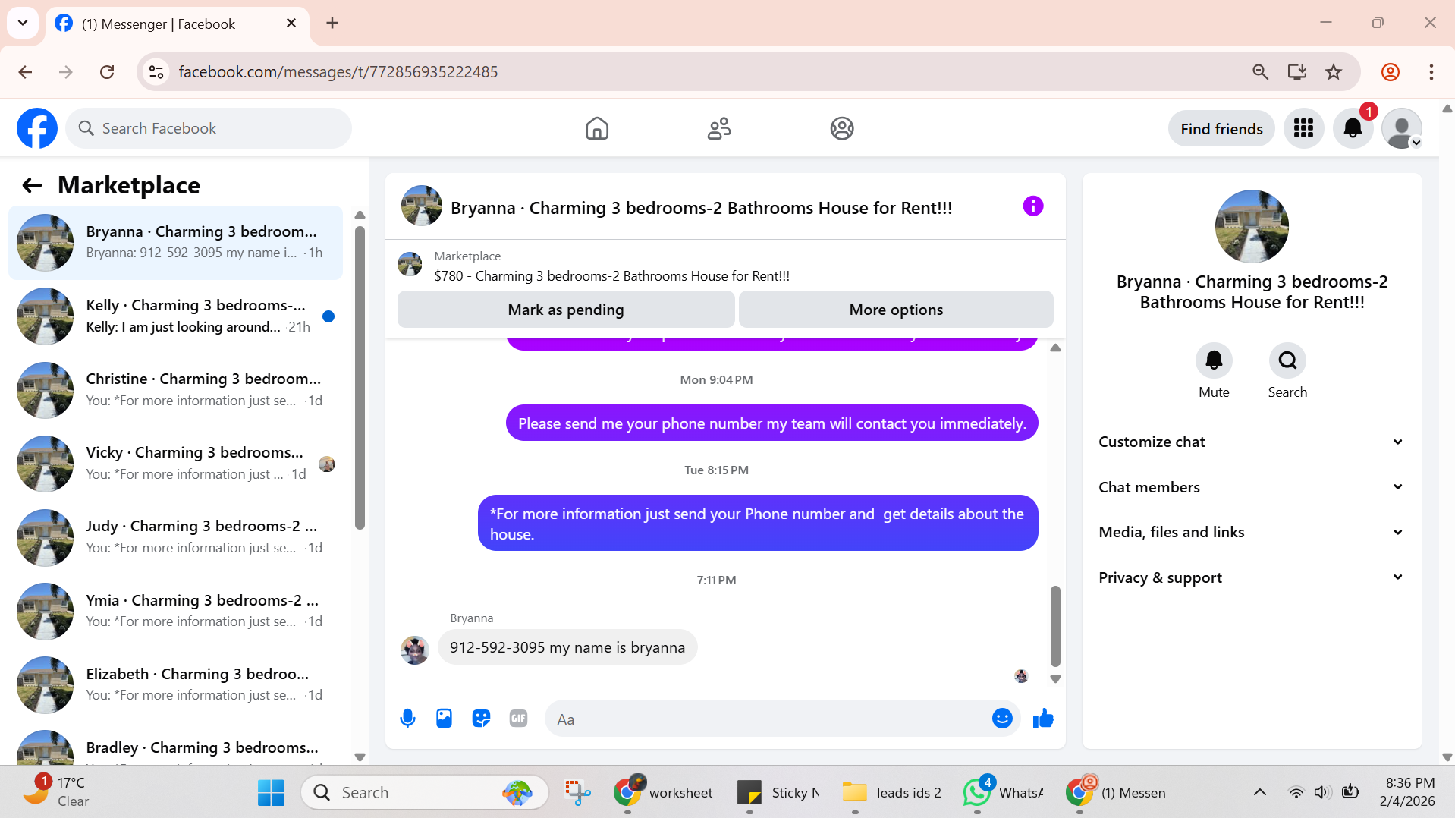Open the tab search dropdown arrow
This screenshot has width=1455, height=818.
(23, 23)
